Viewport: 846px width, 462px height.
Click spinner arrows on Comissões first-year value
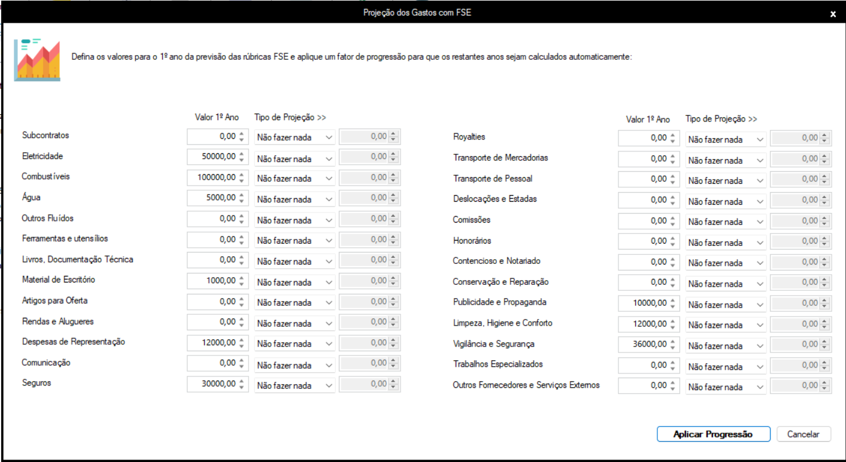[673, 221]
